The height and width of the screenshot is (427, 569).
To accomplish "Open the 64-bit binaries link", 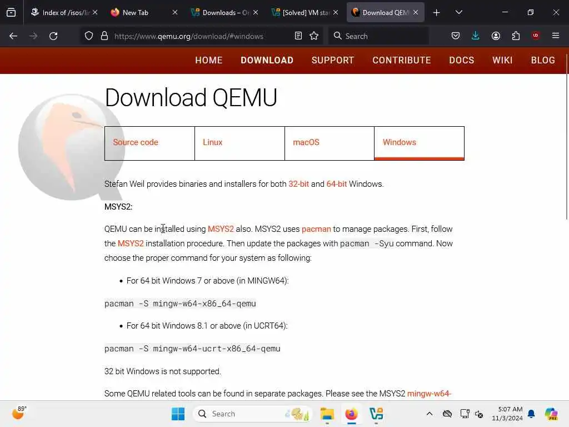I will pos(337,184).
